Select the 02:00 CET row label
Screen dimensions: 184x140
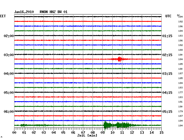[x=9, y=36]
